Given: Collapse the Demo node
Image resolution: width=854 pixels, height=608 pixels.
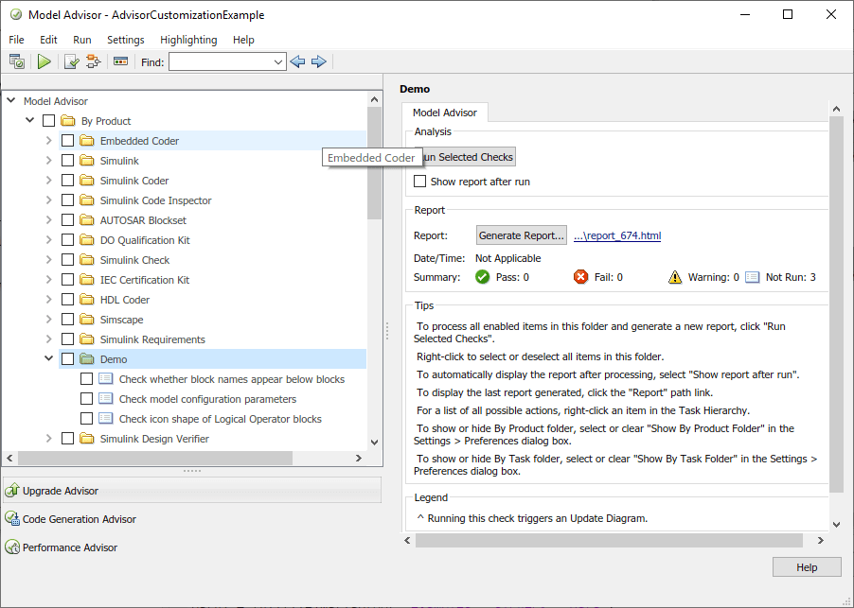Looking at the screenshot, I should pyautogui.click(x=49, y=358).
